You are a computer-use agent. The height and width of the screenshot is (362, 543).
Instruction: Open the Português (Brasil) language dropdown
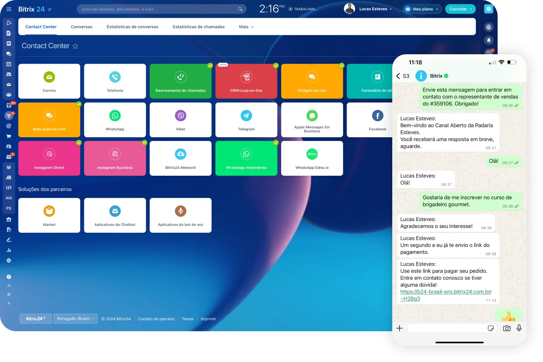[75, 319]
